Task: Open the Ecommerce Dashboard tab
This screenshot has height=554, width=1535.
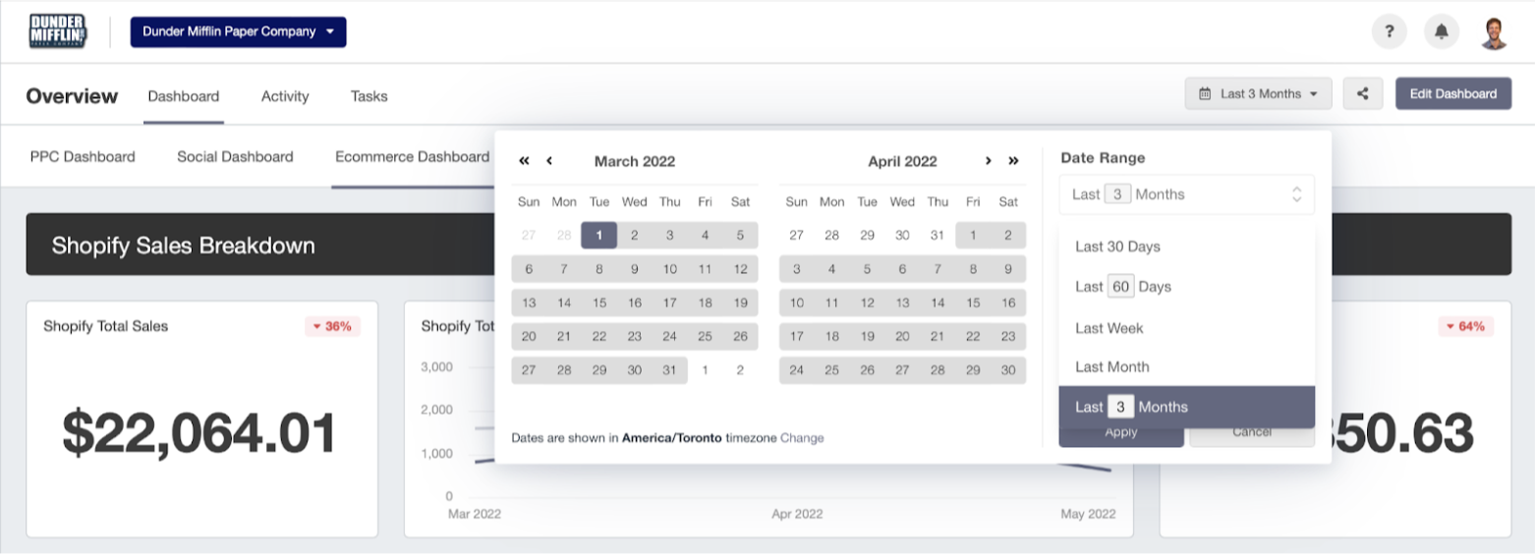Action: (412, 156)
